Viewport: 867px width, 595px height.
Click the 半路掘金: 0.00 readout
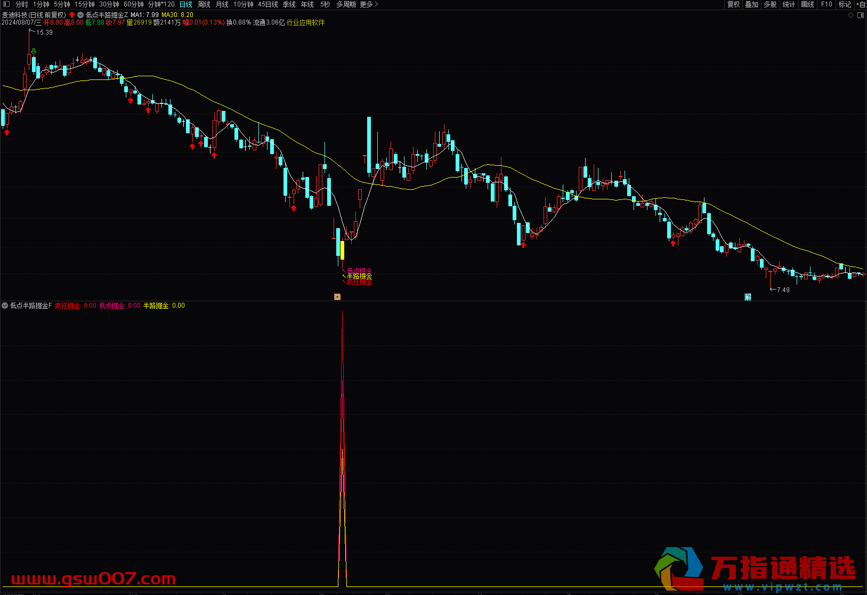[164, 305]
